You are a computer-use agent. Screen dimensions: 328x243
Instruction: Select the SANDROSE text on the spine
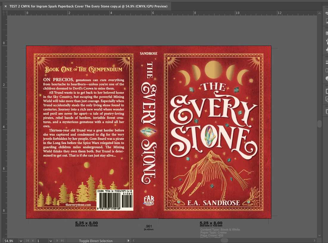(149, 54)
